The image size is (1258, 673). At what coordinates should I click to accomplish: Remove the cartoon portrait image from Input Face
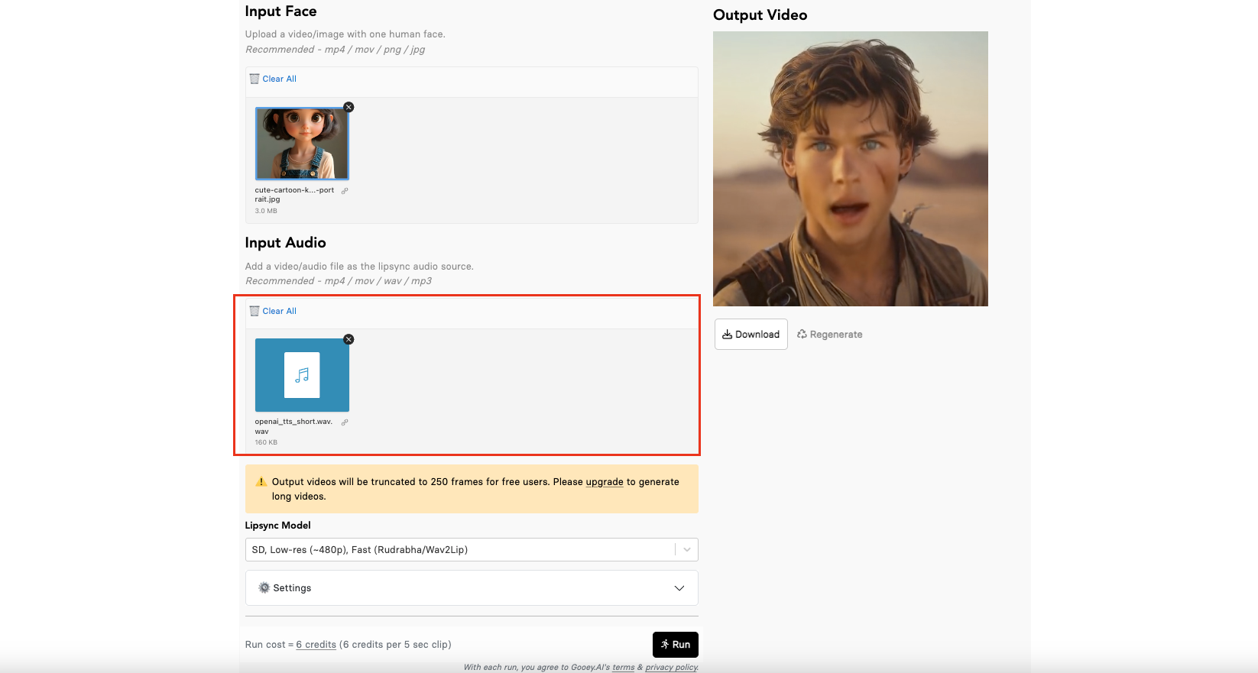click(x=349, y=107)
